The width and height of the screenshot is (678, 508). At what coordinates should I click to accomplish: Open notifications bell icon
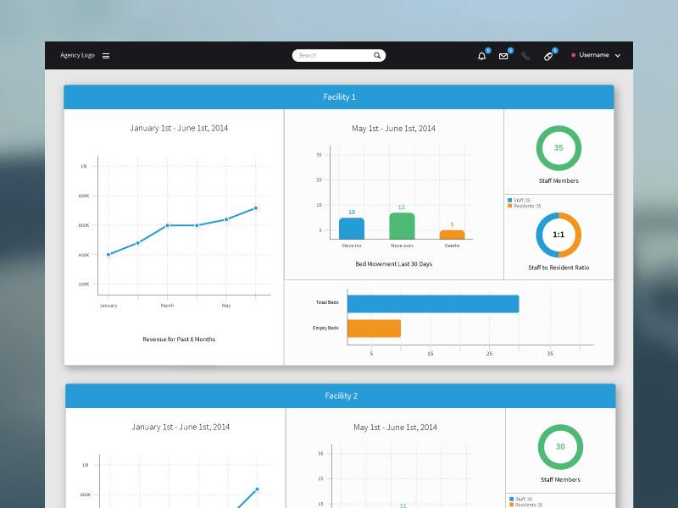tap(481, 56)
